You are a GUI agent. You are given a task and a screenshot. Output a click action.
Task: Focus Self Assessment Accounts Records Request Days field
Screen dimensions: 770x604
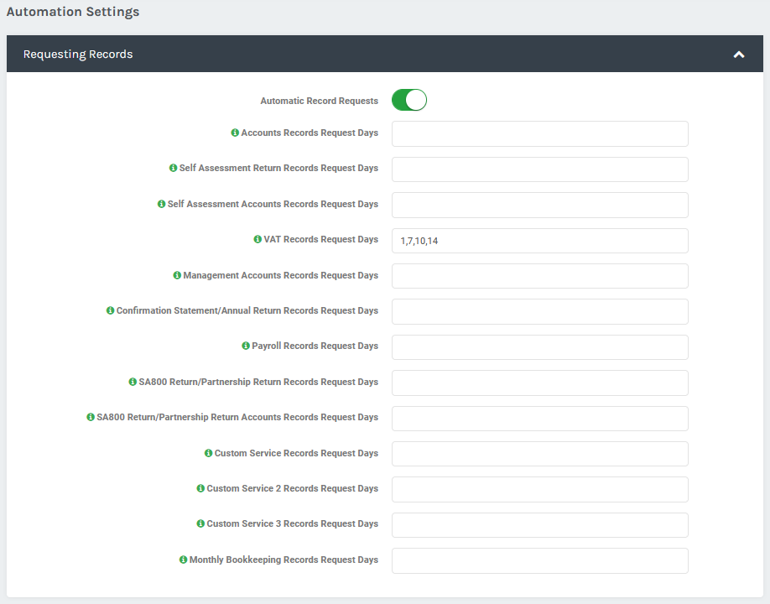point(539,205)
